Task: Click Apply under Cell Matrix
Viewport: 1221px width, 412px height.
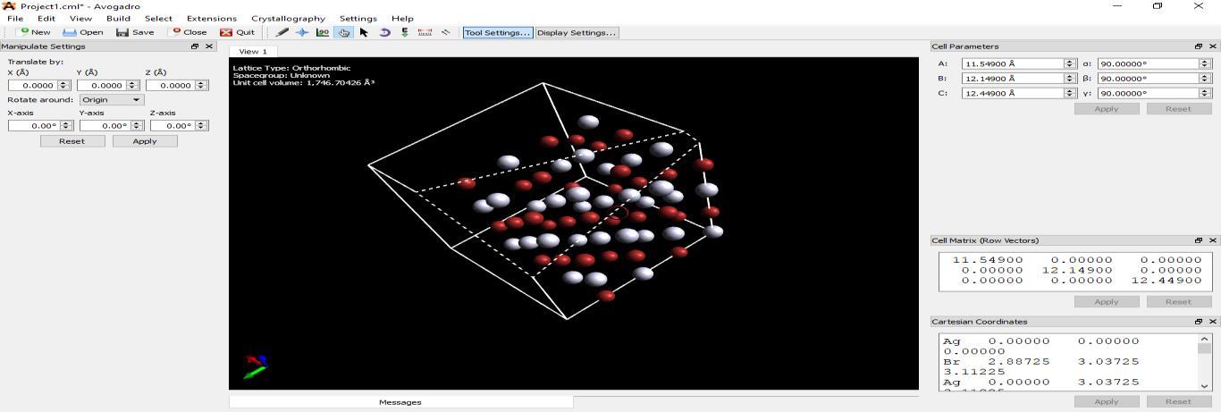Action: pyautogui.click(x=1107, y=302)
